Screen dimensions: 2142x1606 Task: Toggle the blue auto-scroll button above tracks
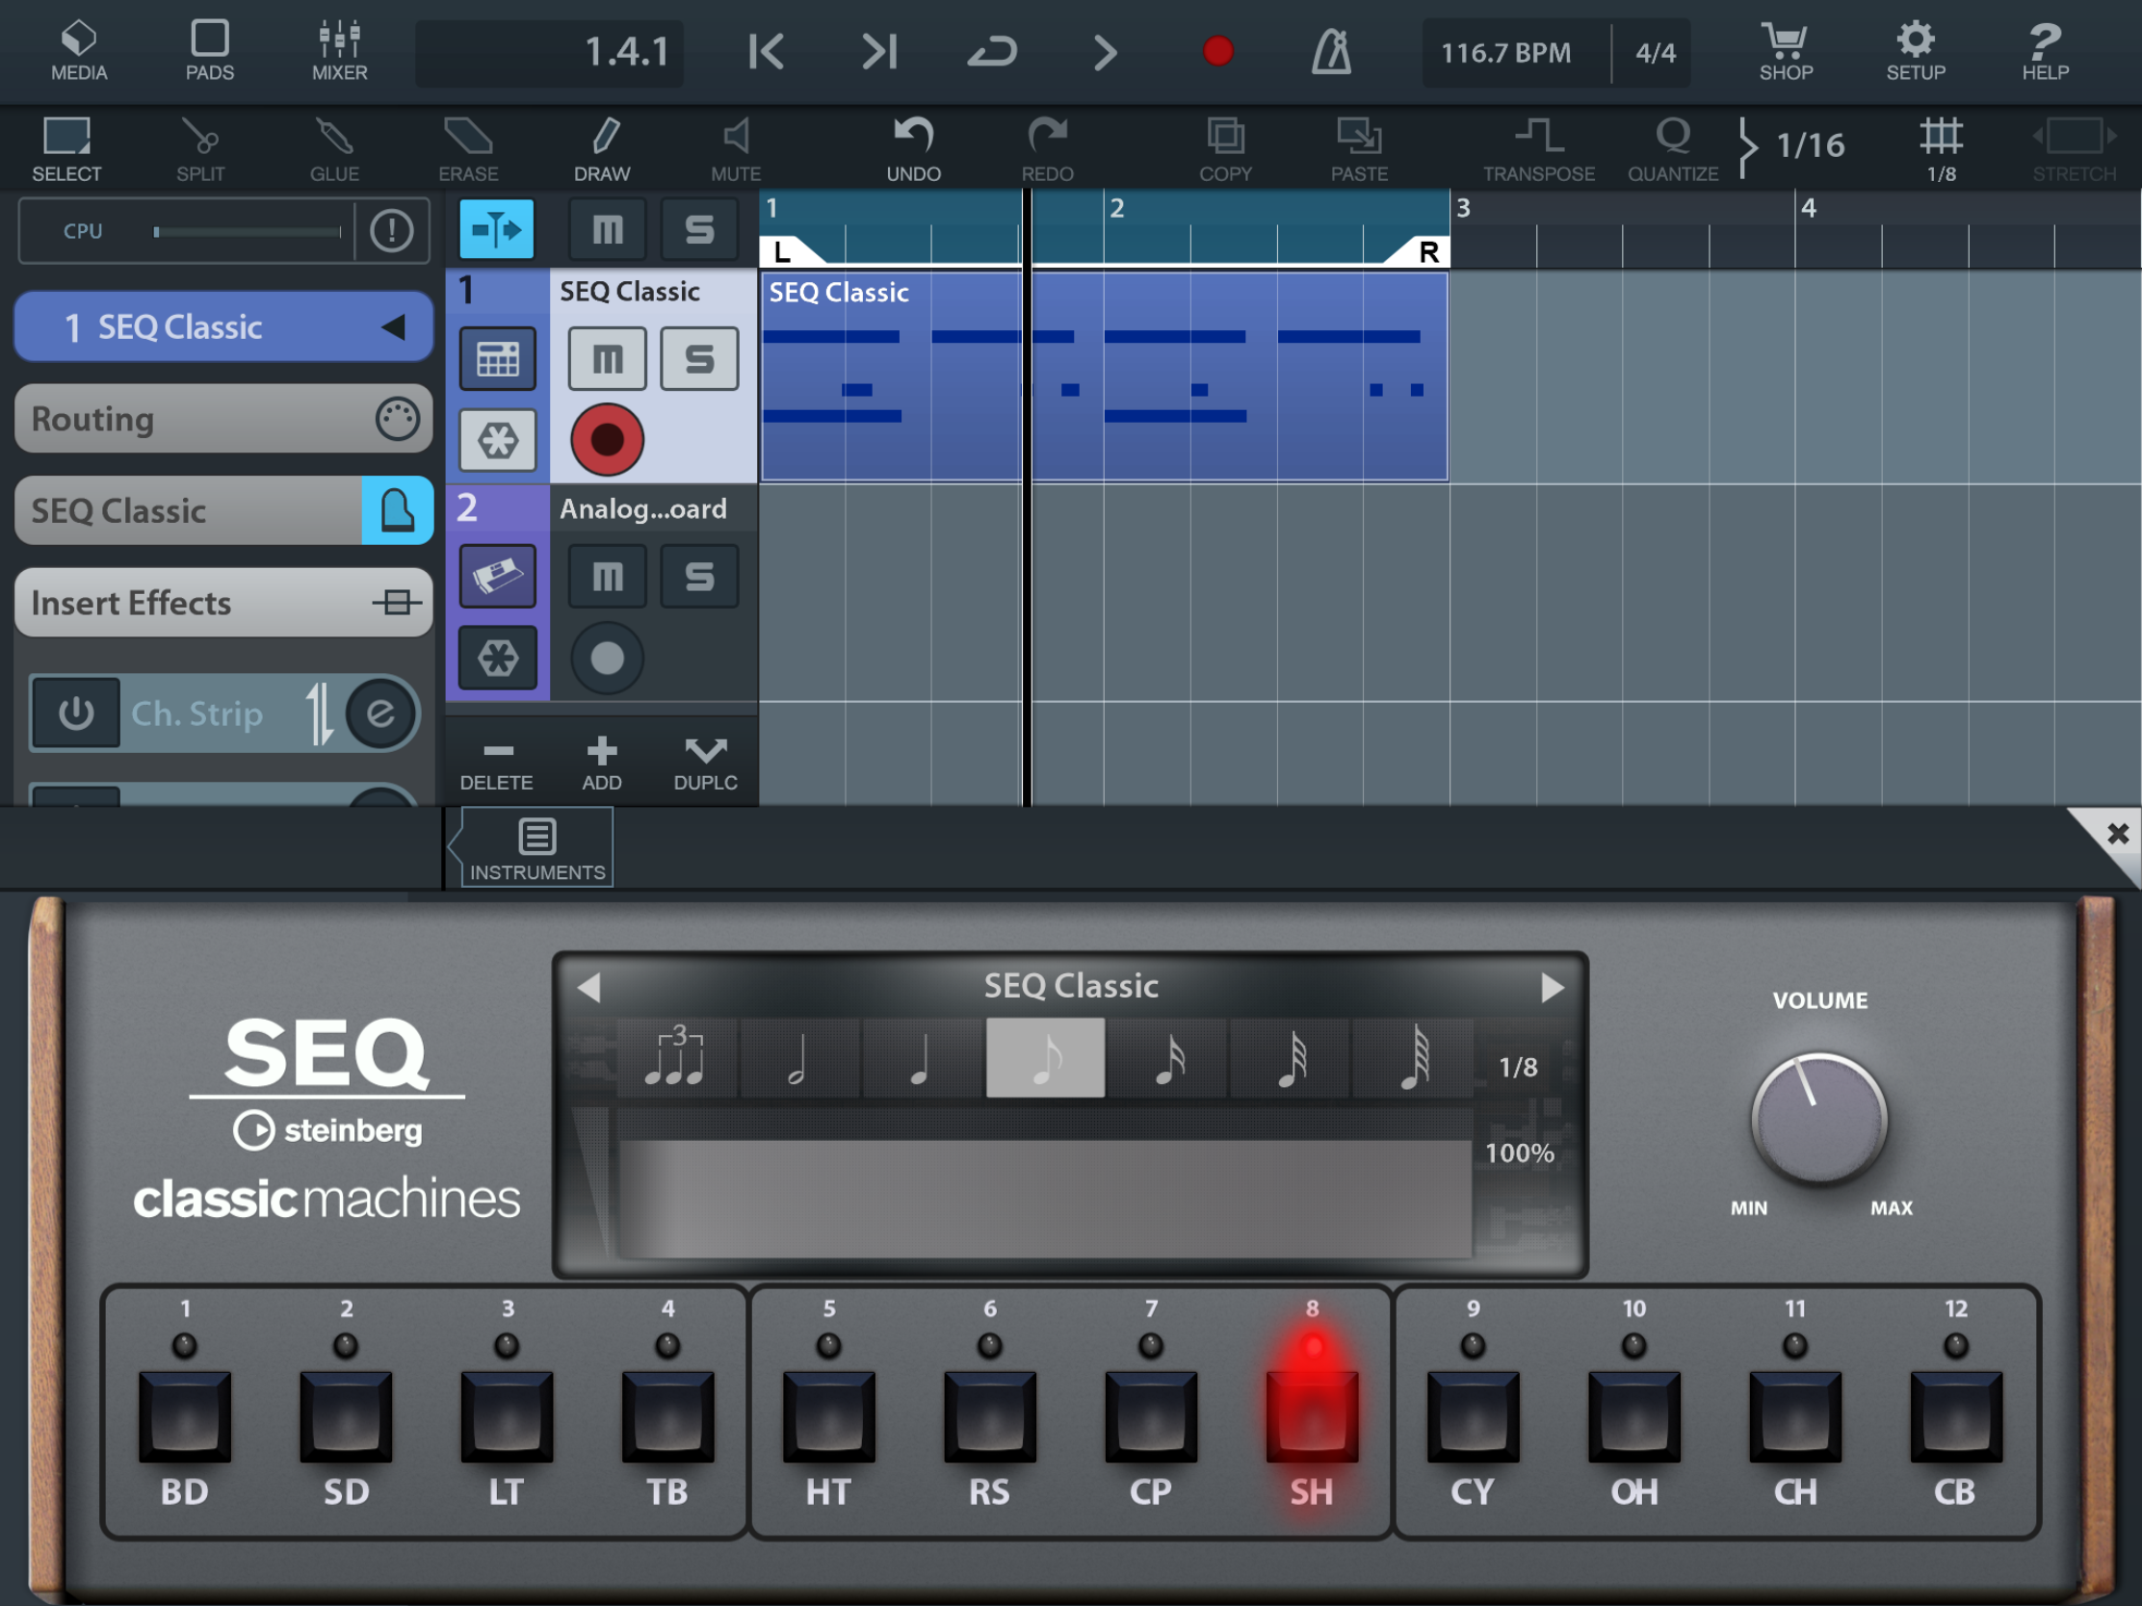pyautogui.click(x=496, y=229)
